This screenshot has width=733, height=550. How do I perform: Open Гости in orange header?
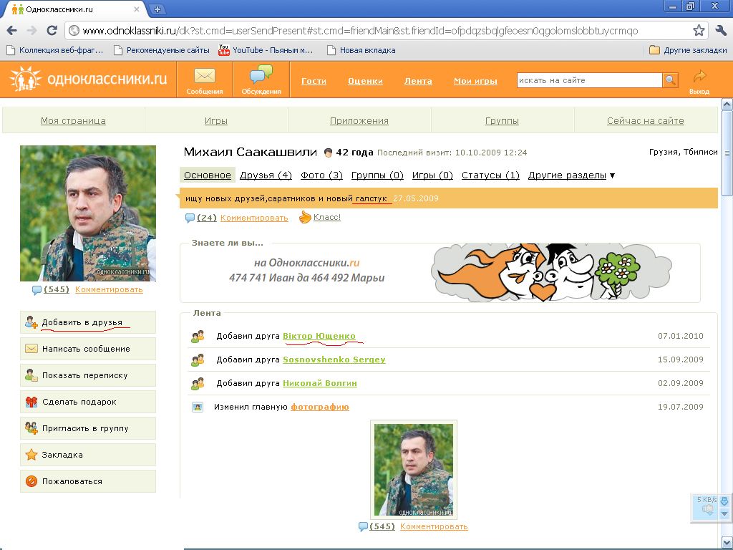pos(314,81)
